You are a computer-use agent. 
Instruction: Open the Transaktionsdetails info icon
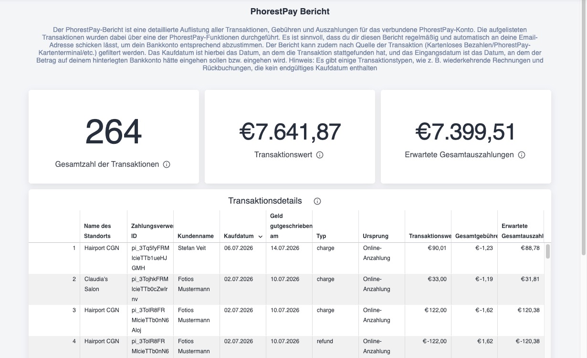[x=317, y=201]
